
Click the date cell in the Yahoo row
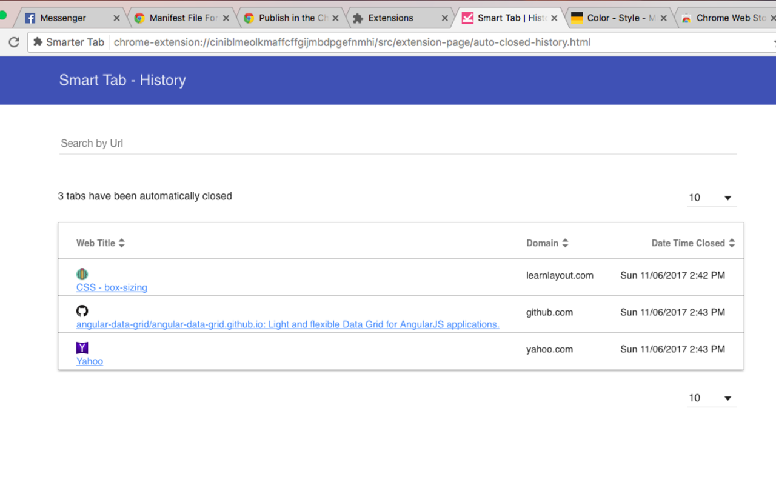tap(672, 349)
